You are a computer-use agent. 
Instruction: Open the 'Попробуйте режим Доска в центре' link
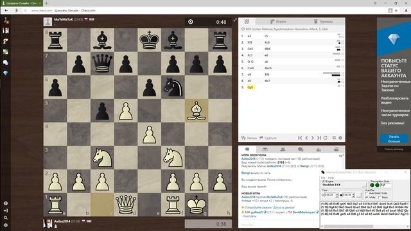[x=270, y=207]
